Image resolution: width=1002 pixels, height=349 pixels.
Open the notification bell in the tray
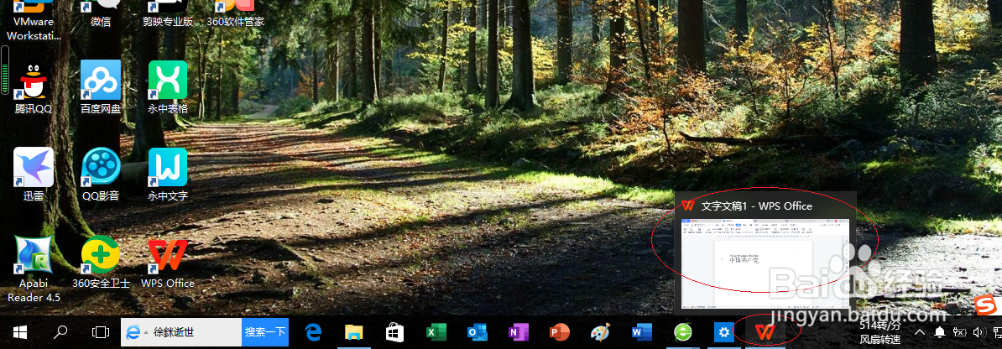point(940,332)
